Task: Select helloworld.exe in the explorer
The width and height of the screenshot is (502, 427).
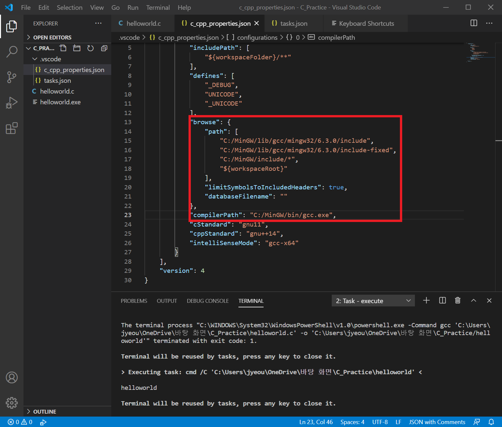Action: [x=67, y=102]
